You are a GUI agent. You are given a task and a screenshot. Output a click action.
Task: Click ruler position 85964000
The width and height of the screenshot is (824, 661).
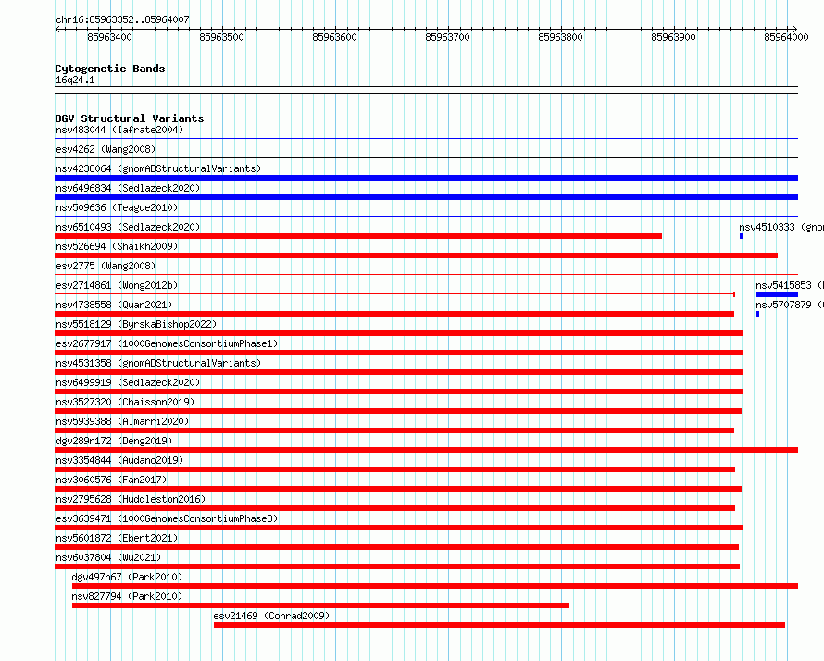click(787, 37)
